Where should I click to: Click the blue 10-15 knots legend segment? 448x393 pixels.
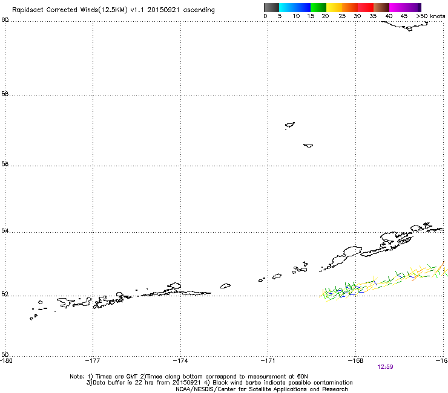coord(303,7)
